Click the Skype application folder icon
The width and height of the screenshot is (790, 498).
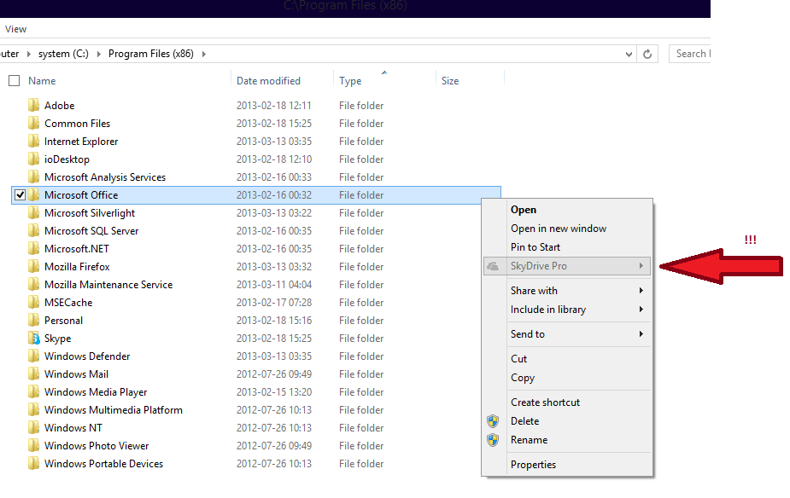coord(33,339)
